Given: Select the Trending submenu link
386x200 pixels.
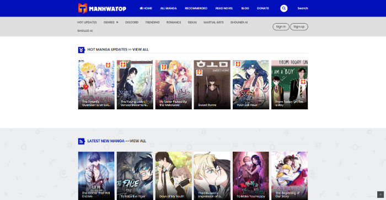Looking at the screenshot, I should 152,23.
